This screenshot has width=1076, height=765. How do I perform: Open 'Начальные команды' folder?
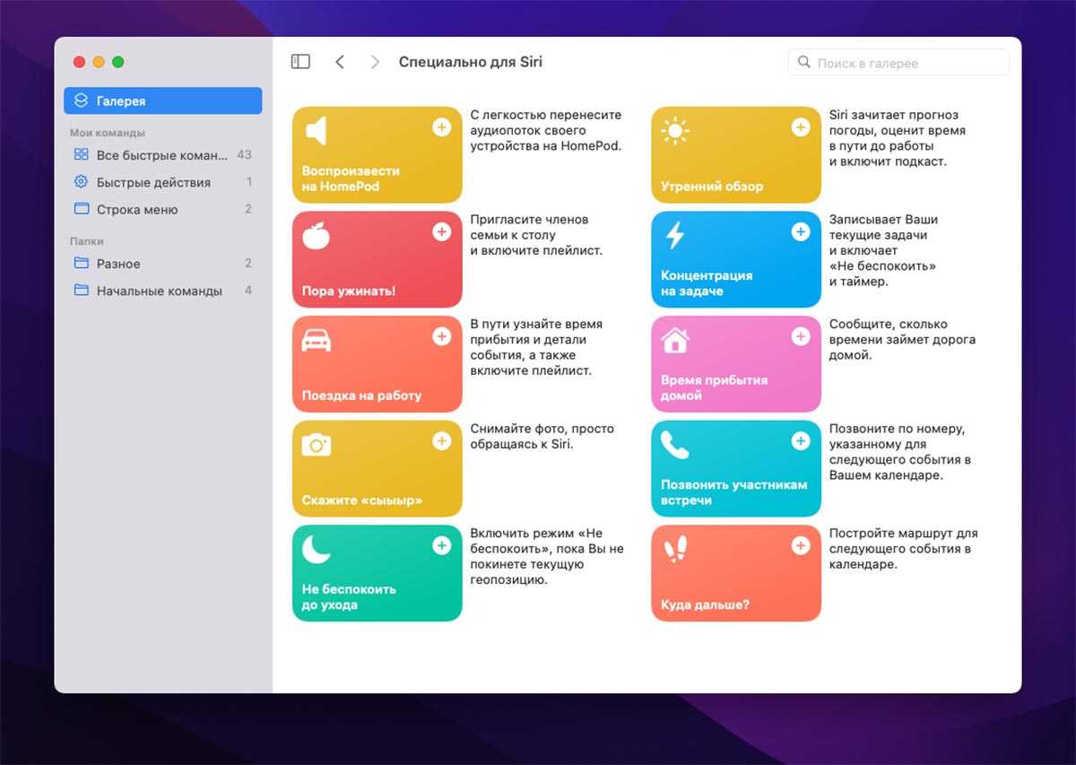tap(159, 291)
